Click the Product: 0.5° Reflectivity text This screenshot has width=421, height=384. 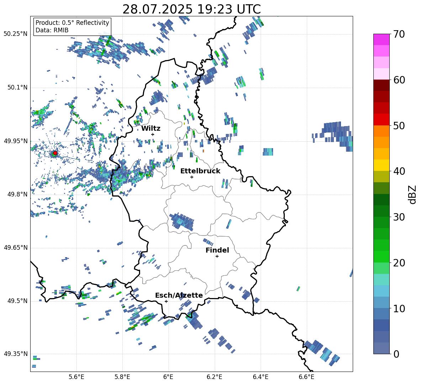coord(72,22)
